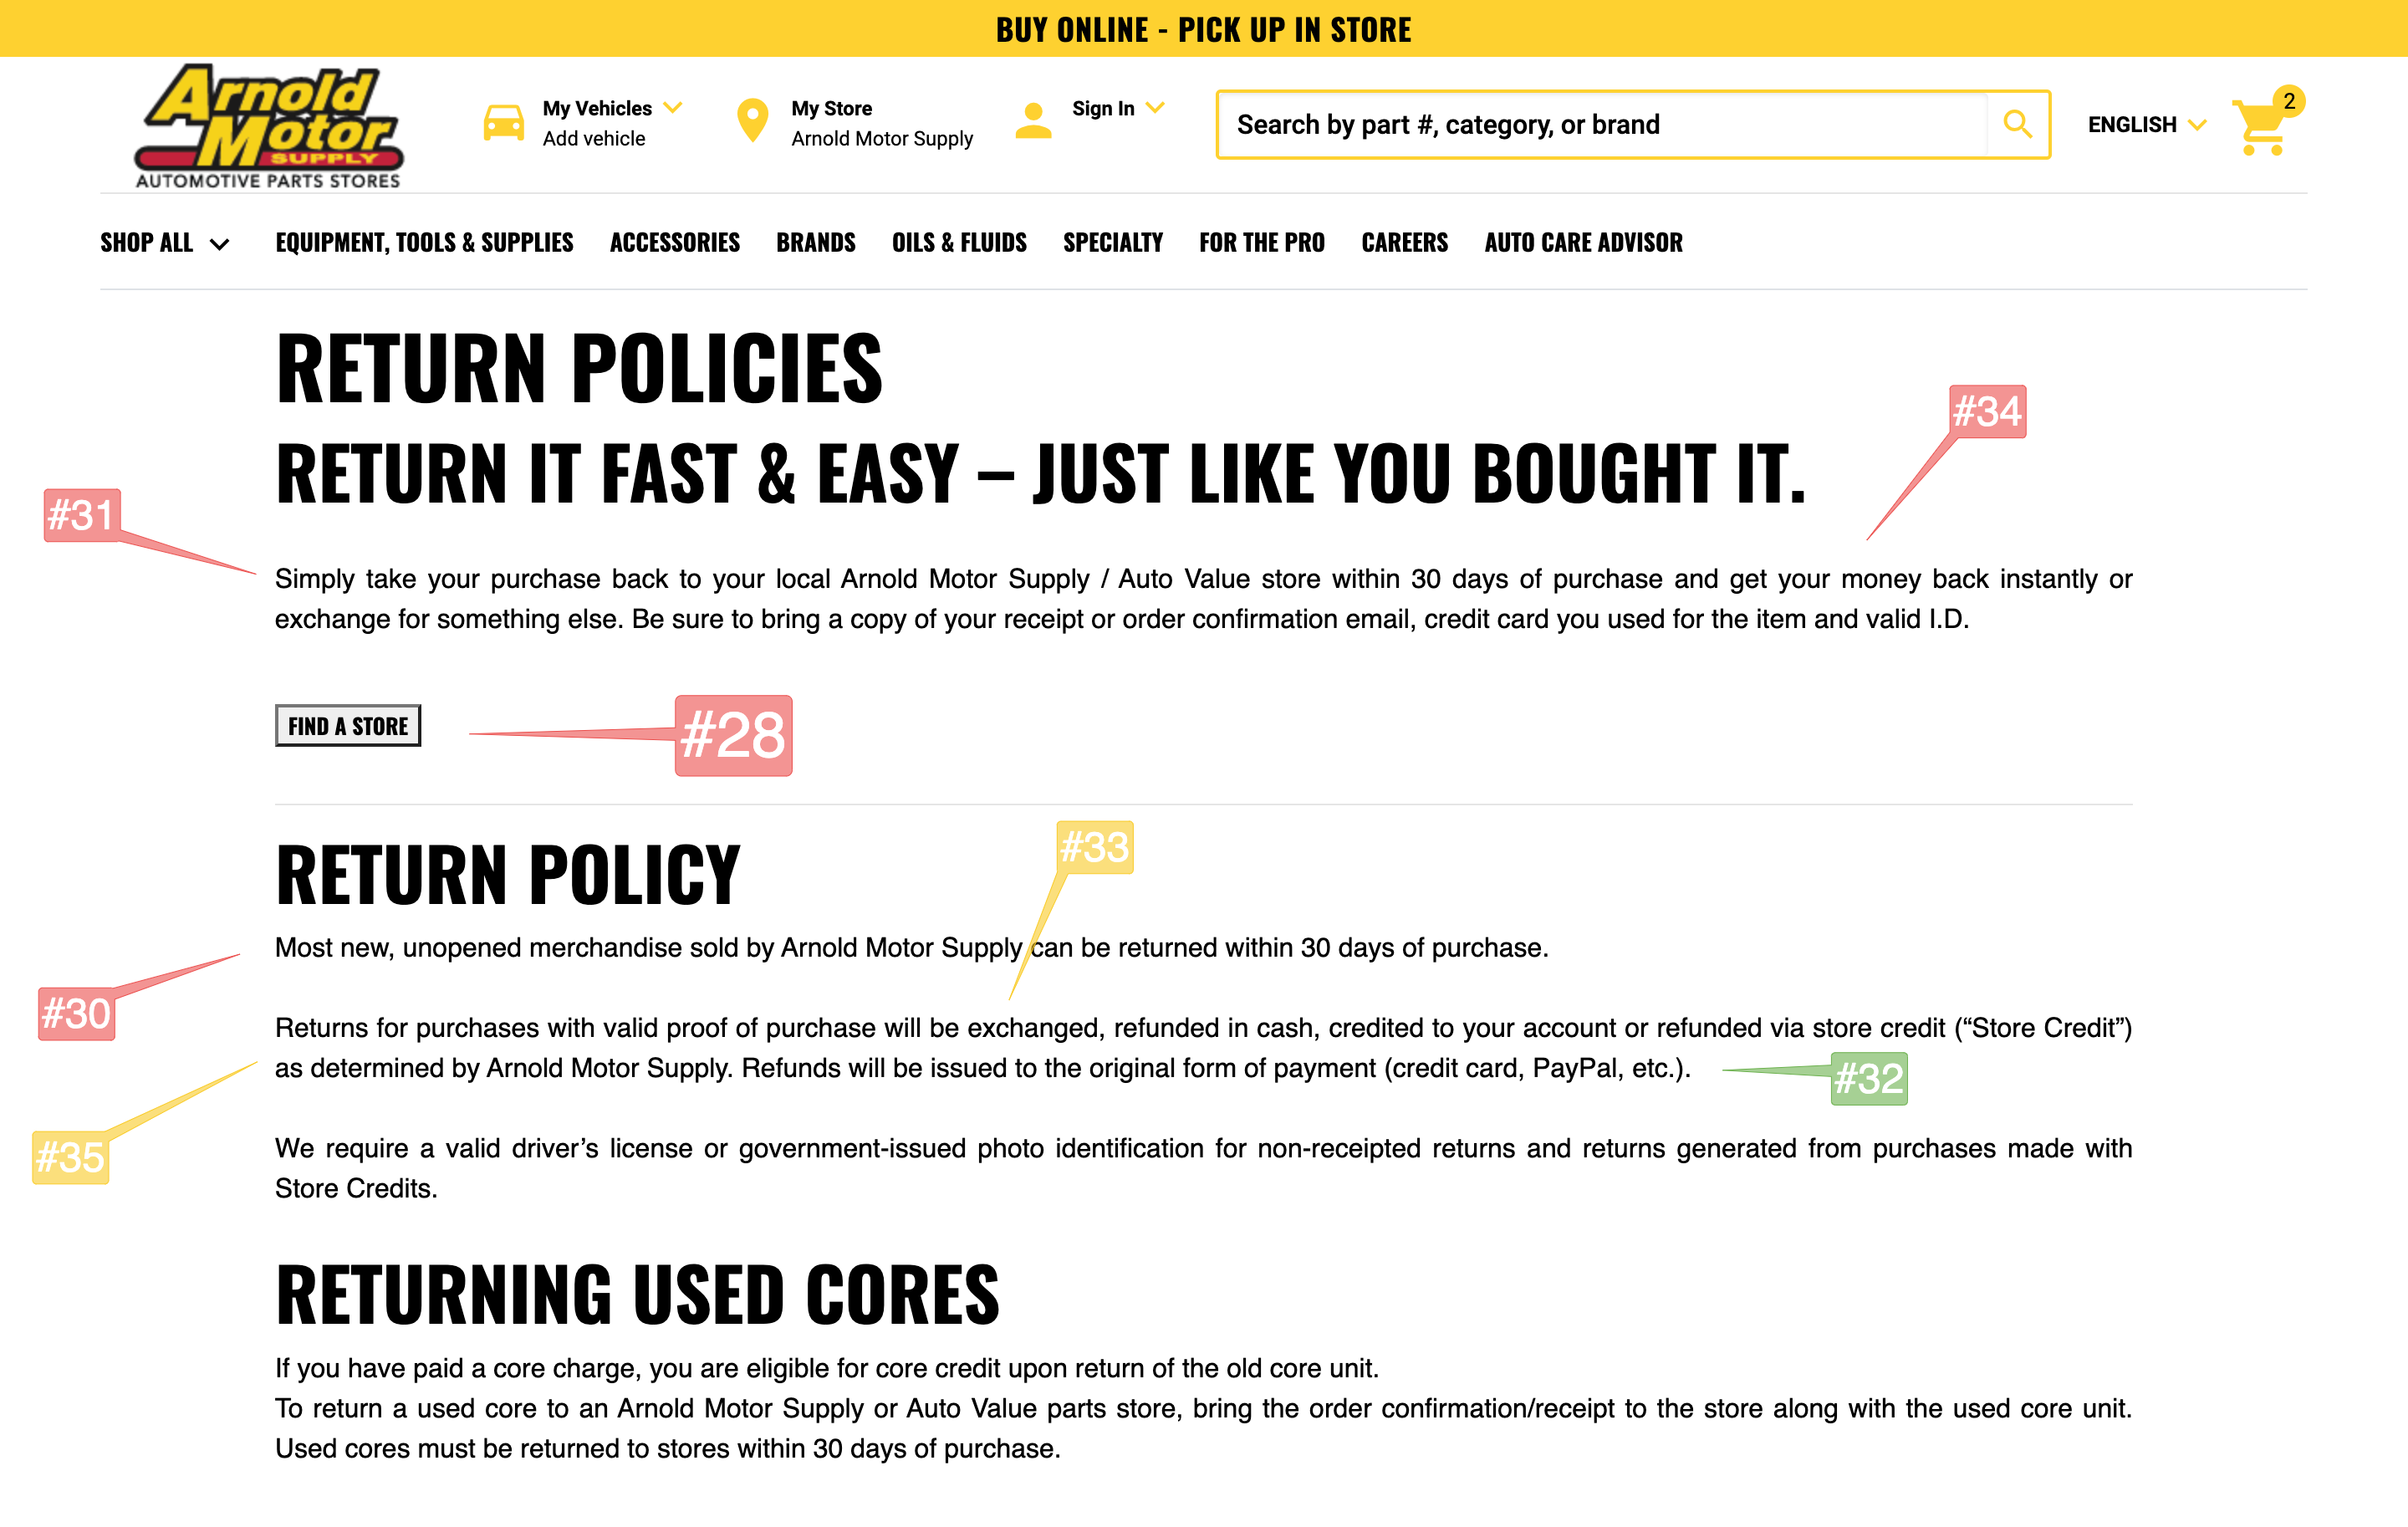Open Oils & Fluids category

(x=959, y=243)
